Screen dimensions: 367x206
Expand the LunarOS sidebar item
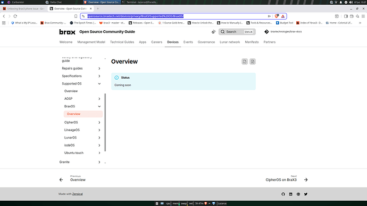(x=99, y=138)
